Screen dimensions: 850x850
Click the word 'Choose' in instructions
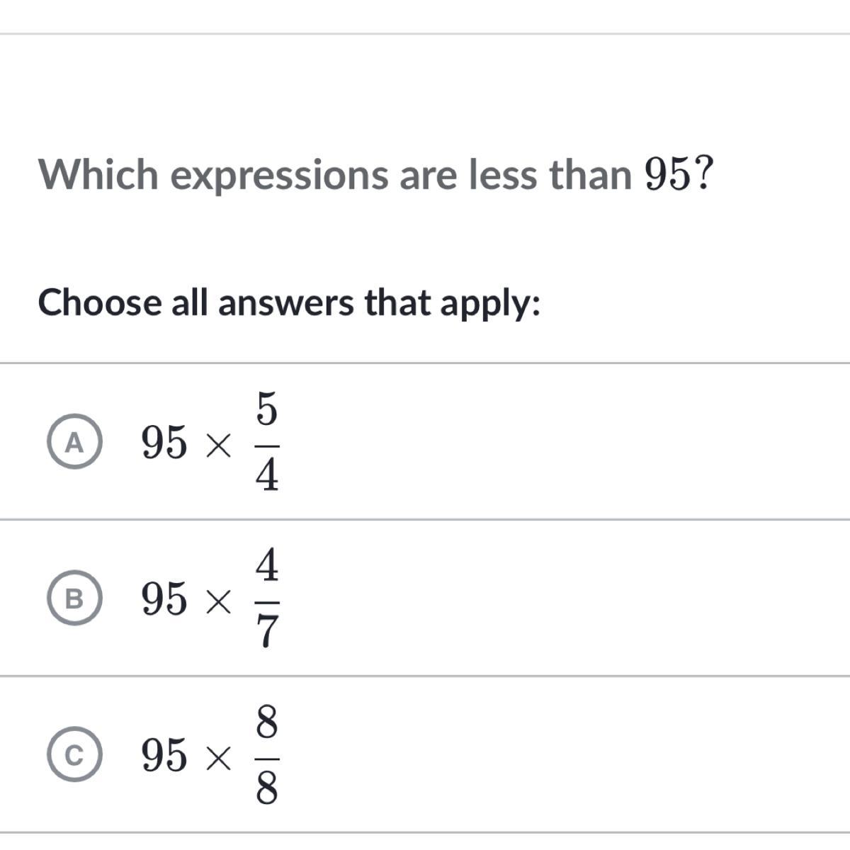click(x=100, y=303)
